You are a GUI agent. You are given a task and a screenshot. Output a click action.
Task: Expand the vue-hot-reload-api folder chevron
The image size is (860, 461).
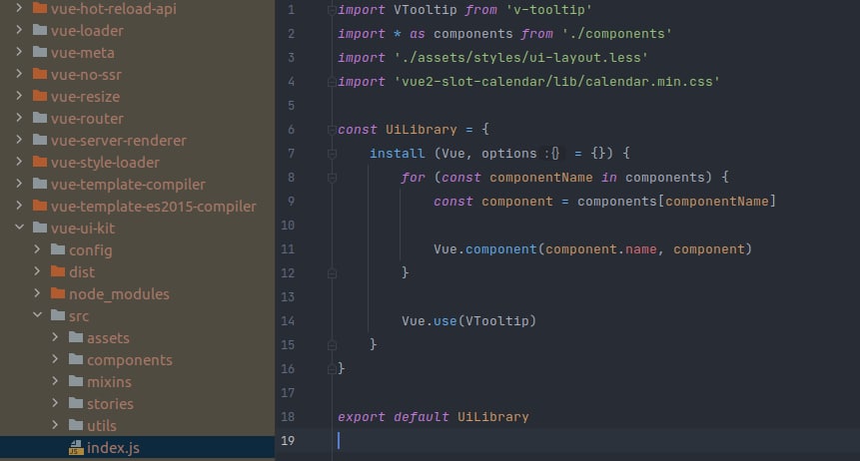pyautogui.click(x=19, y=8)
